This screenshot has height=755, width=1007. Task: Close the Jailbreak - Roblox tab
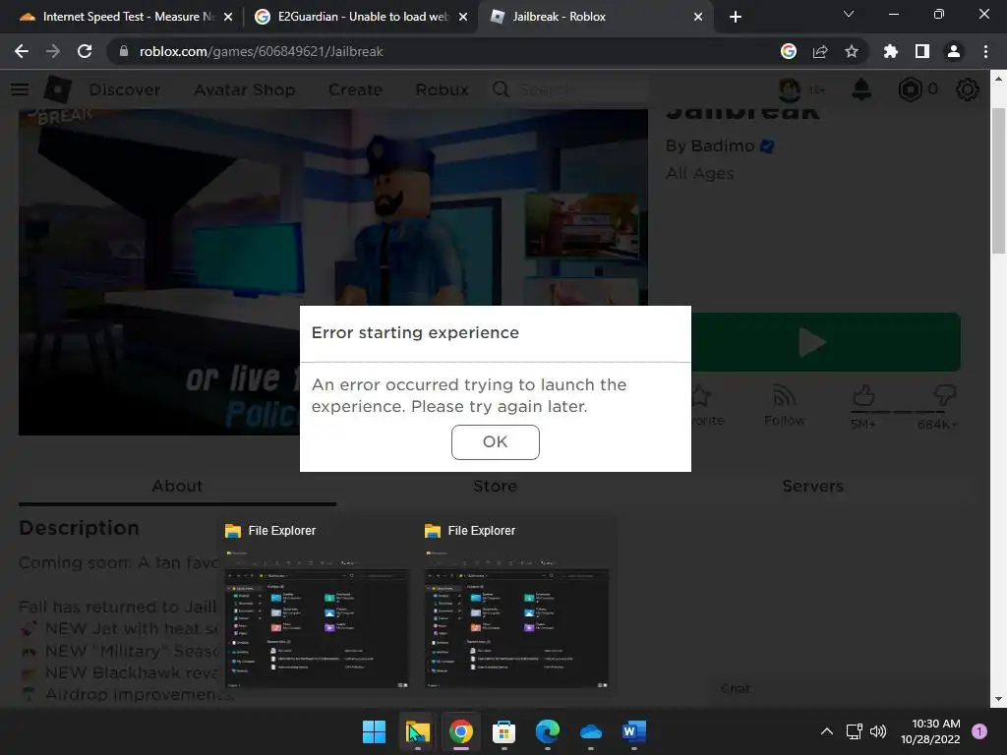coord(698,17)
